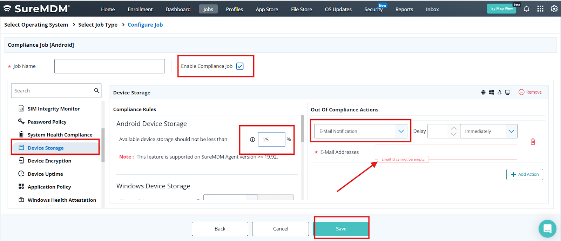Click the Add Action button
Screen dimensions: 561x241
coord(525,174)
